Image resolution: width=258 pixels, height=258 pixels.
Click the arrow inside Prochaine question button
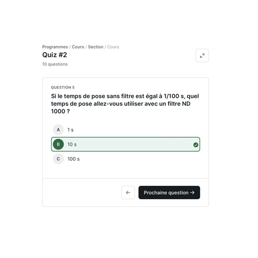192,192
